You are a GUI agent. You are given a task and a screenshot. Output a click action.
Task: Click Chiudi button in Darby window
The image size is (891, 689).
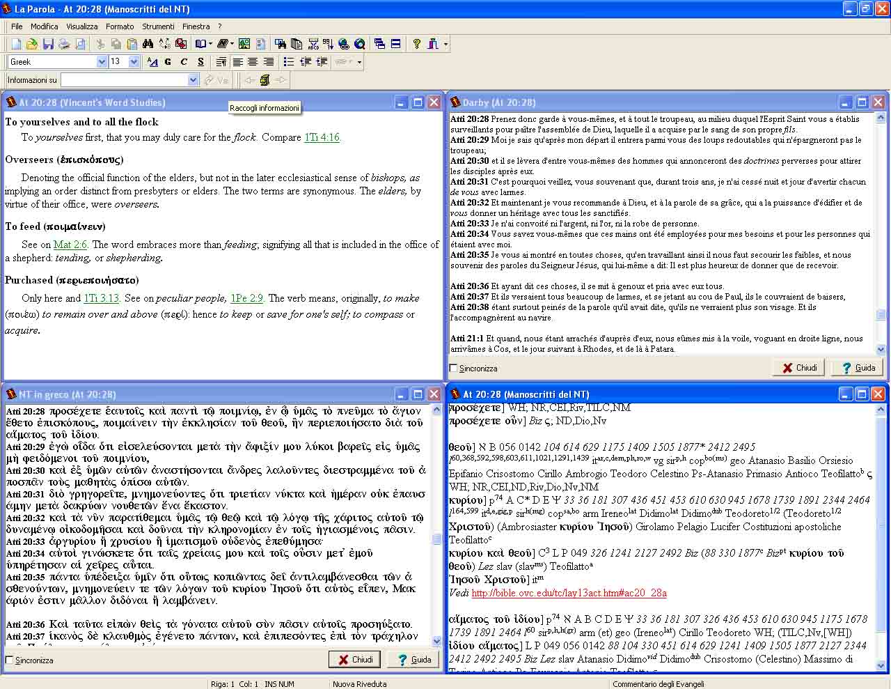pyautogui.click(x=798, y=367)
